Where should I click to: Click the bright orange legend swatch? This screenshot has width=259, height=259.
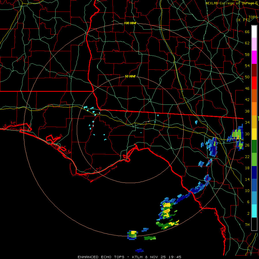pyautogui.click(x=254, y=108)
